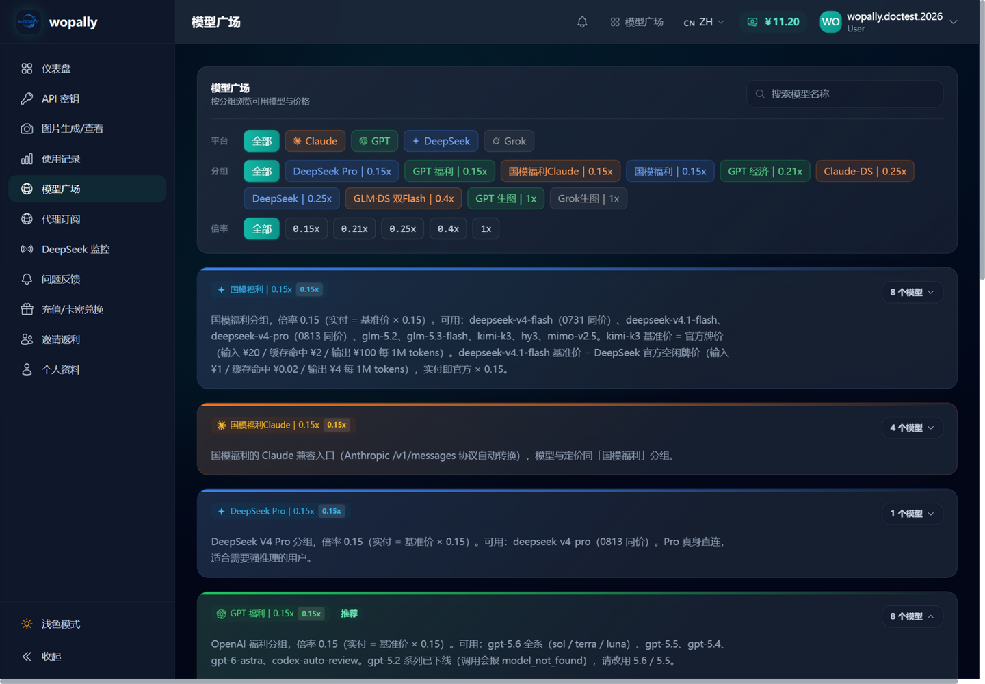Screen dimensions: 985x684
Task: Filter by 0.25x rate in 倍率 row
Action: click(x=403, y=228)
